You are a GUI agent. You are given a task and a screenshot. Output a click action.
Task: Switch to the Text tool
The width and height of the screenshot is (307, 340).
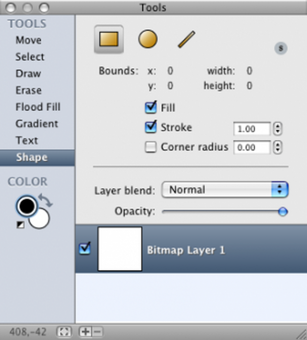coord(27,140)
